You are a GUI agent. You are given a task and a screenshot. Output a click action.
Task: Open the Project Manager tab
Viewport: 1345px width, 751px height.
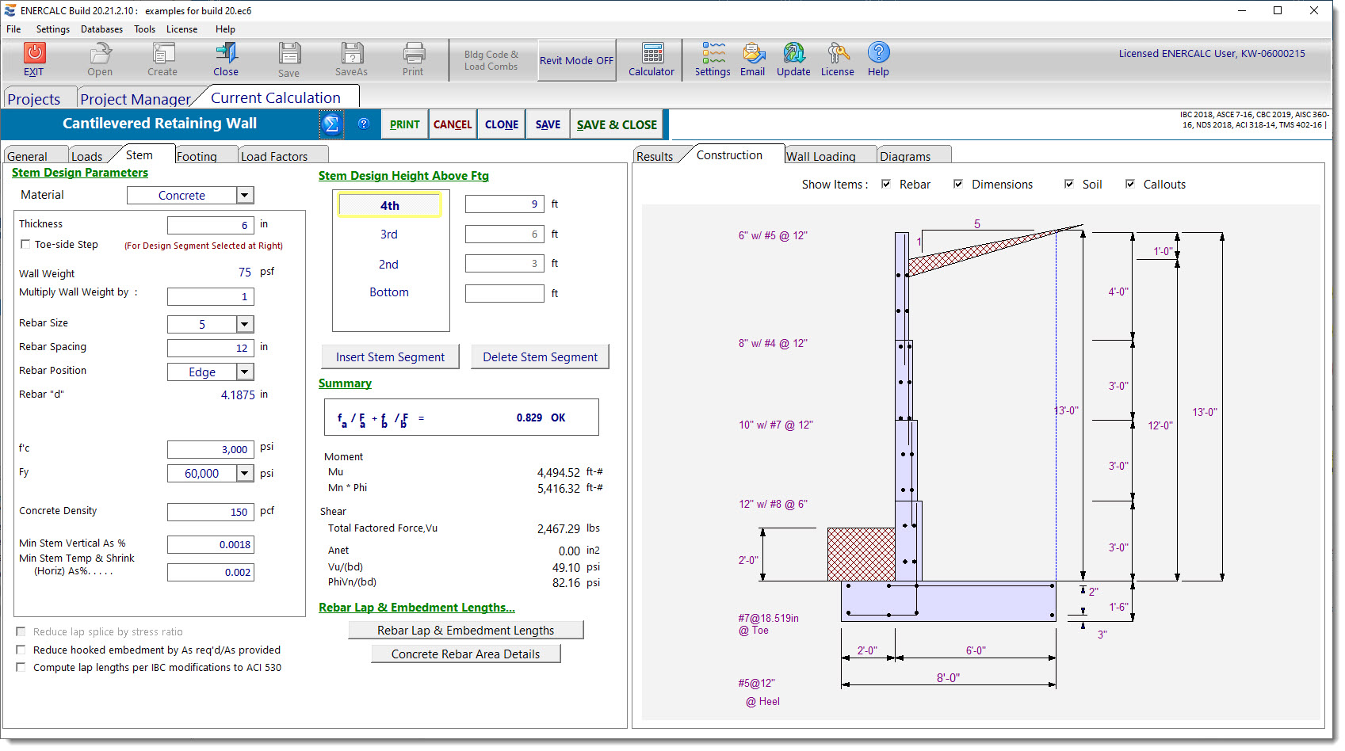(136, 99)
